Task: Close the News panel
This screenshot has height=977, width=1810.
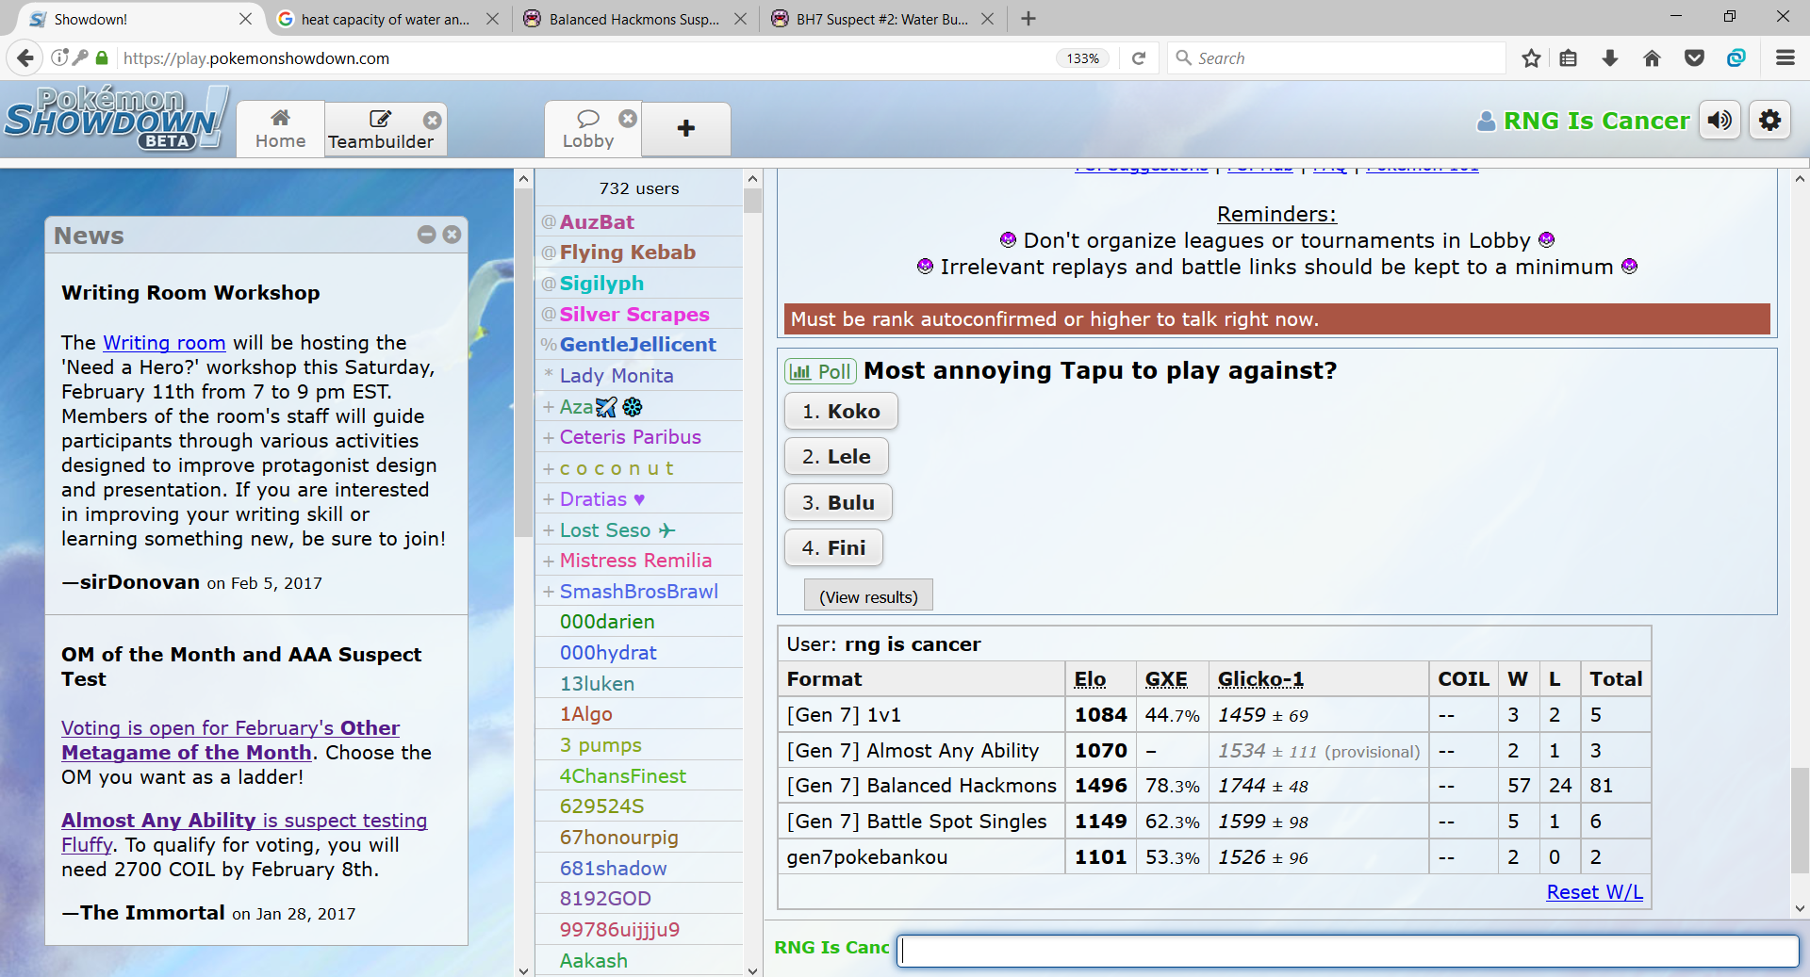Action: click(x=452, y=235)
